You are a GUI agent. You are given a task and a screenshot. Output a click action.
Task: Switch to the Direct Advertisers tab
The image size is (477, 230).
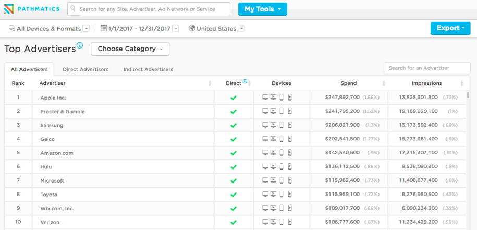[85, 69]
